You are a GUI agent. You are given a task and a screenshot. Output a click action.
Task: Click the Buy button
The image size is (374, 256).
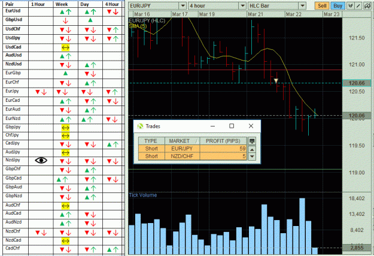[x=337, y=6]
